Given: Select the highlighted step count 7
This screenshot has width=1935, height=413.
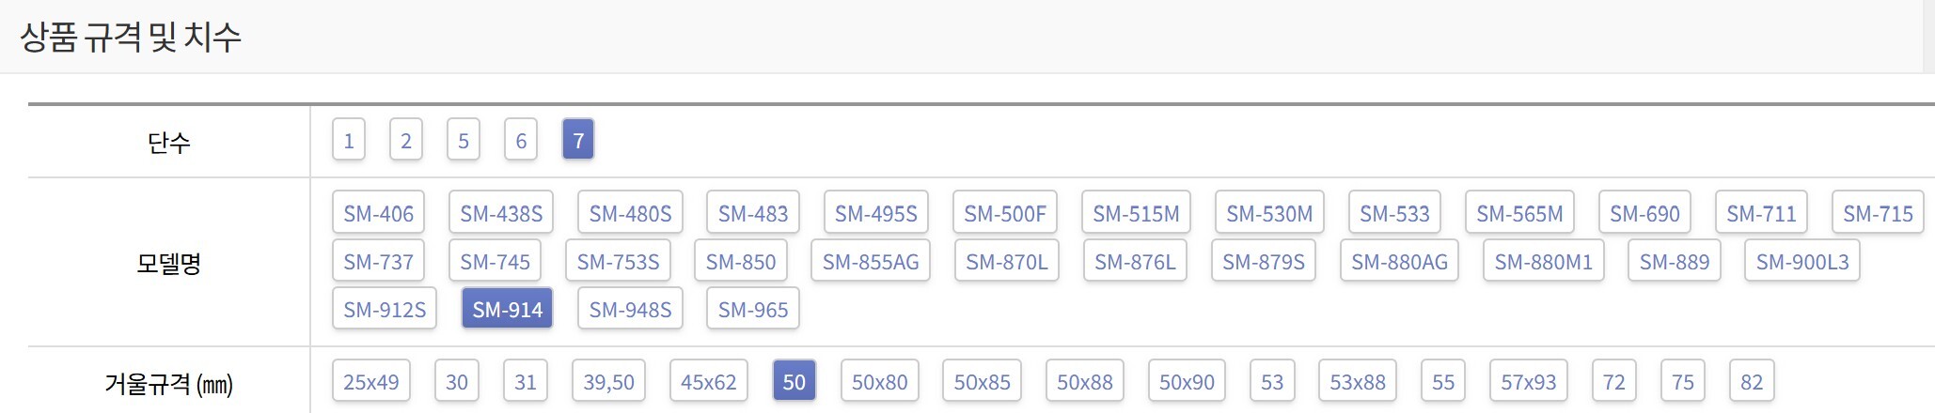Looking at the screenshot, I should pos(578,140).
